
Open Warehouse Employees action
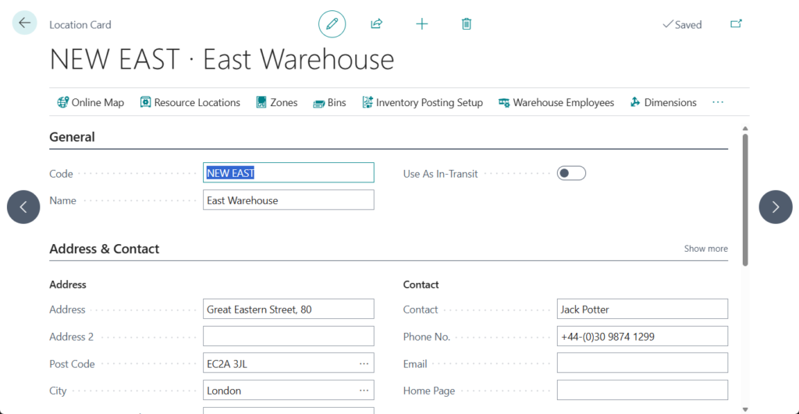pos(556,102)
